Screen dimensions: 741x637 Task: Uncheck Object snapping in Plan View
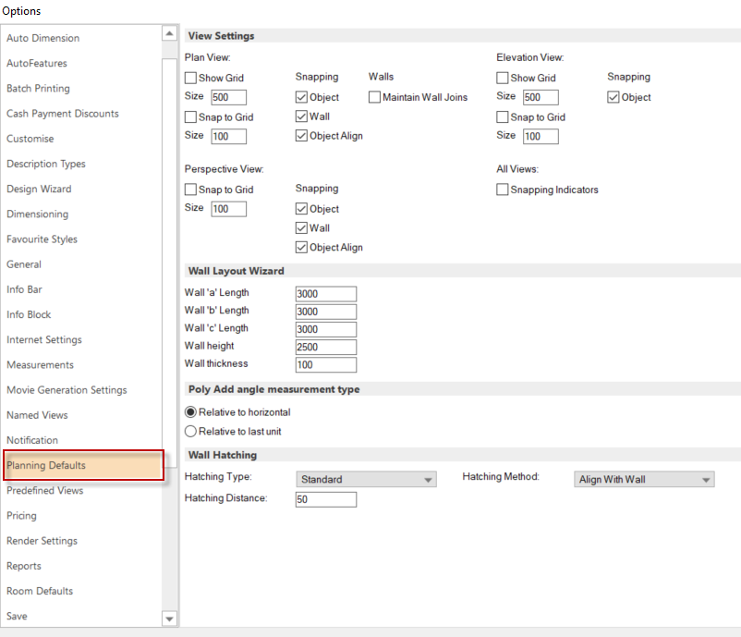tap(301, 97)
